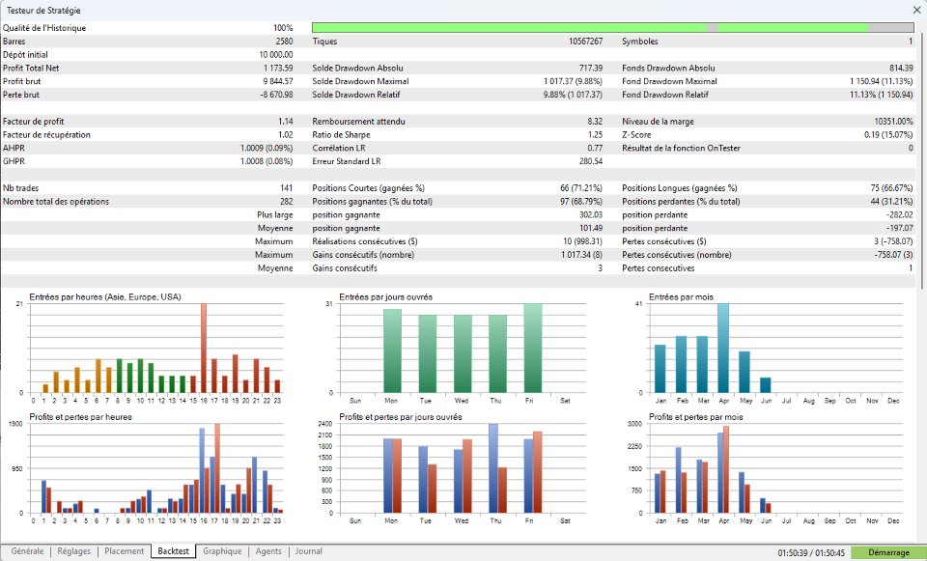
Task: Select the Profit Total Net value 1 173.59
Action: 278,68
